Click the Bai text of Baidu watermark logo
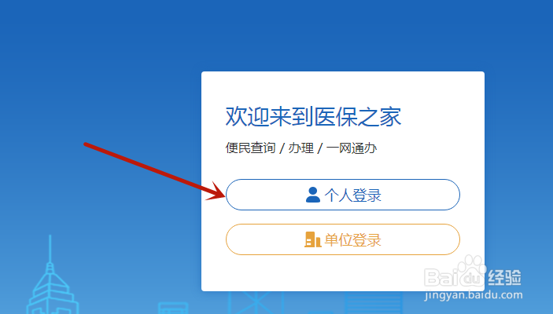This screenshot has height=314, width=553. point(441,278)
